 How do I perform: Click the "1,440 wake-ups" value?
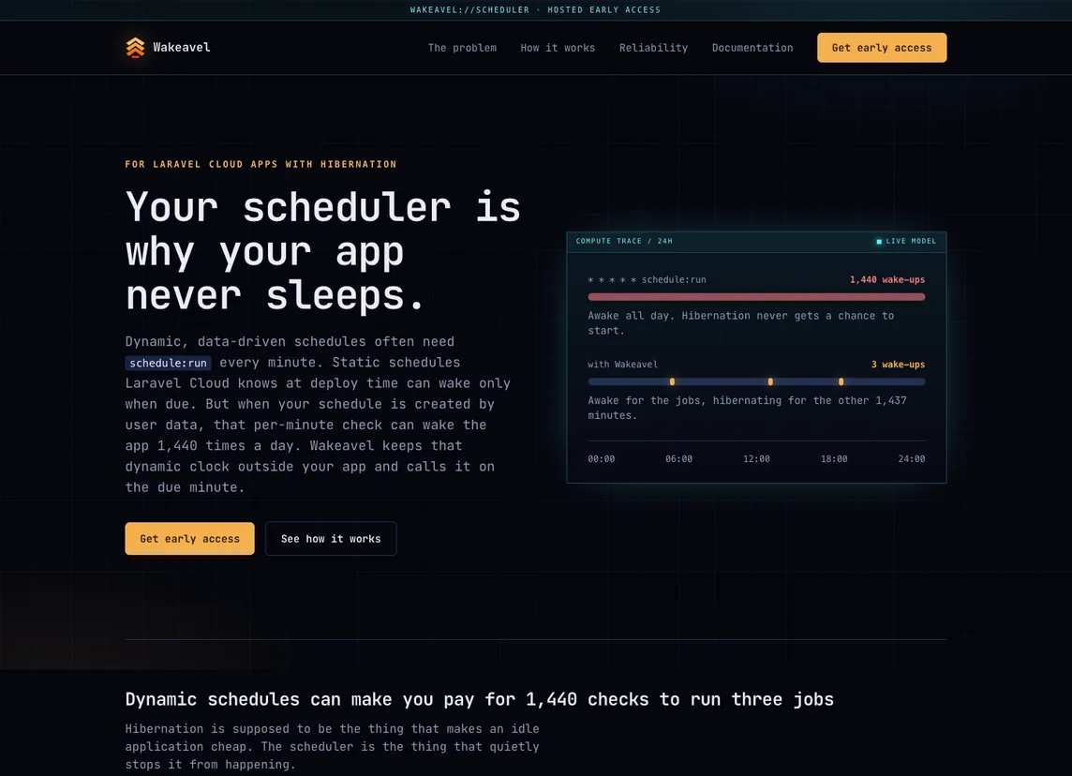(887, 279)
